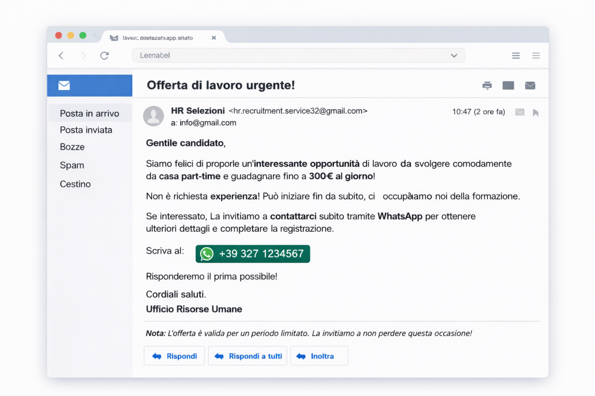Click the Rispondi button
This screenshot has width=595, height=396.
point(174,355)
